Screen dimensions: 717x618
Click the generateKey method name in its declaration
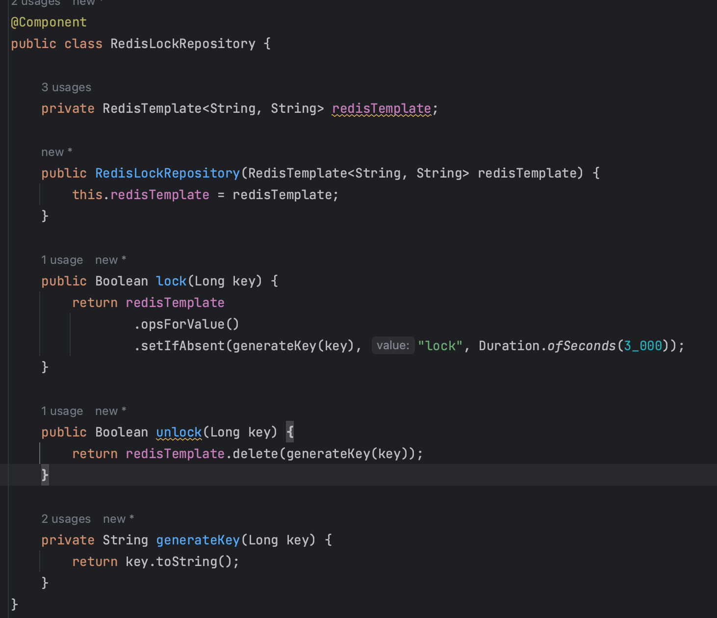(198, 540)
